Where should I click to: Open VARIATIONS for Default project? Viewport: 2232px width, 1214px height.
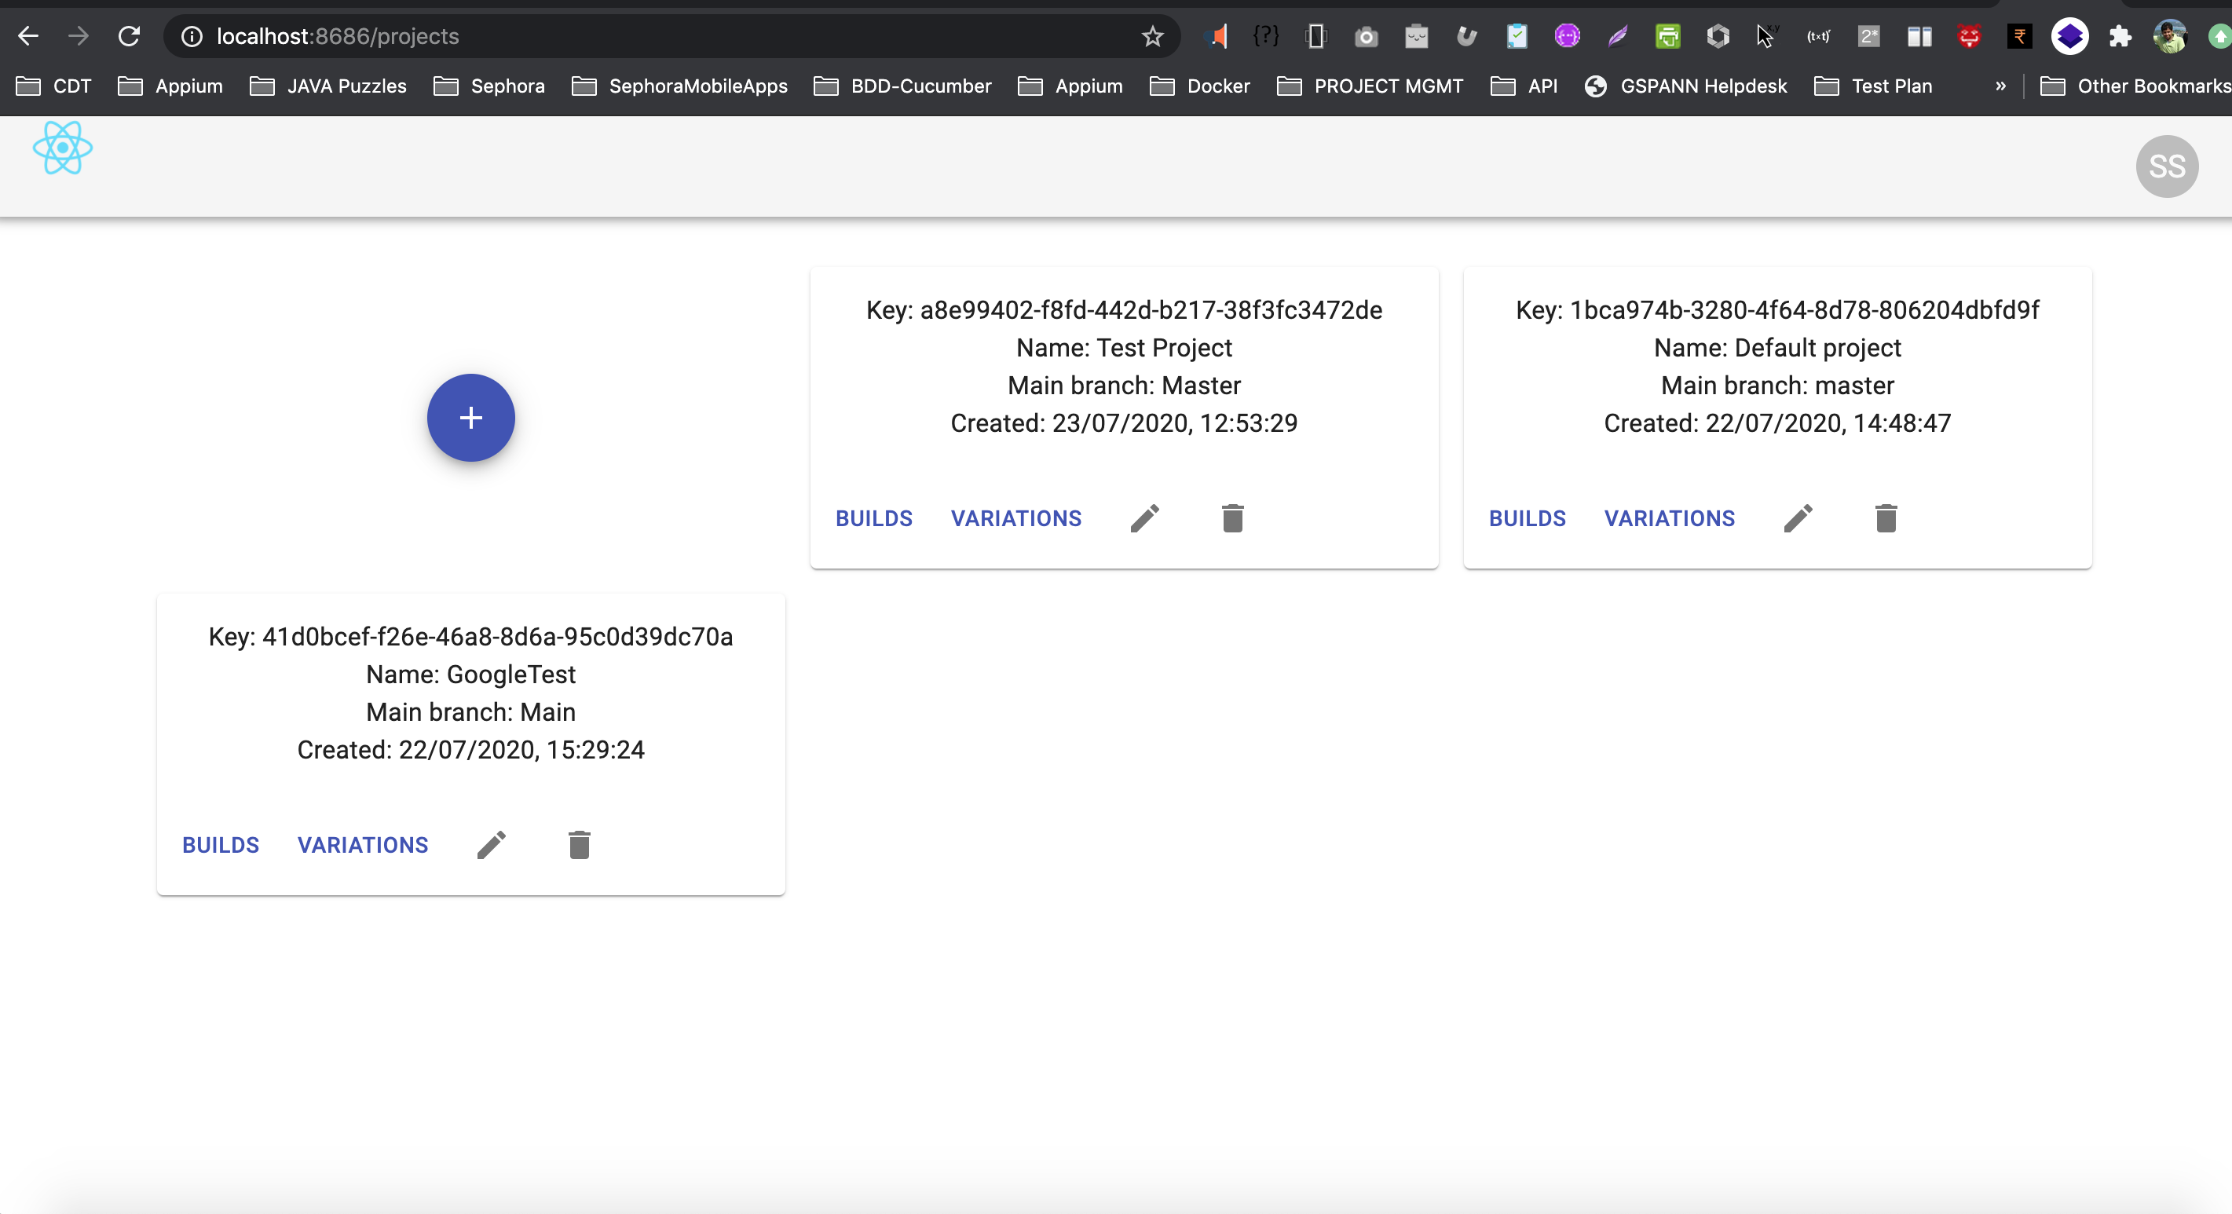click(1669, 518)
